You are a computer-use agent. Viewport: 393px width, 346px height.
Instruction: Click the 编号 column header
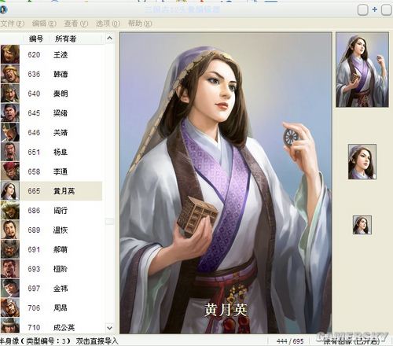tap(36, 39)
